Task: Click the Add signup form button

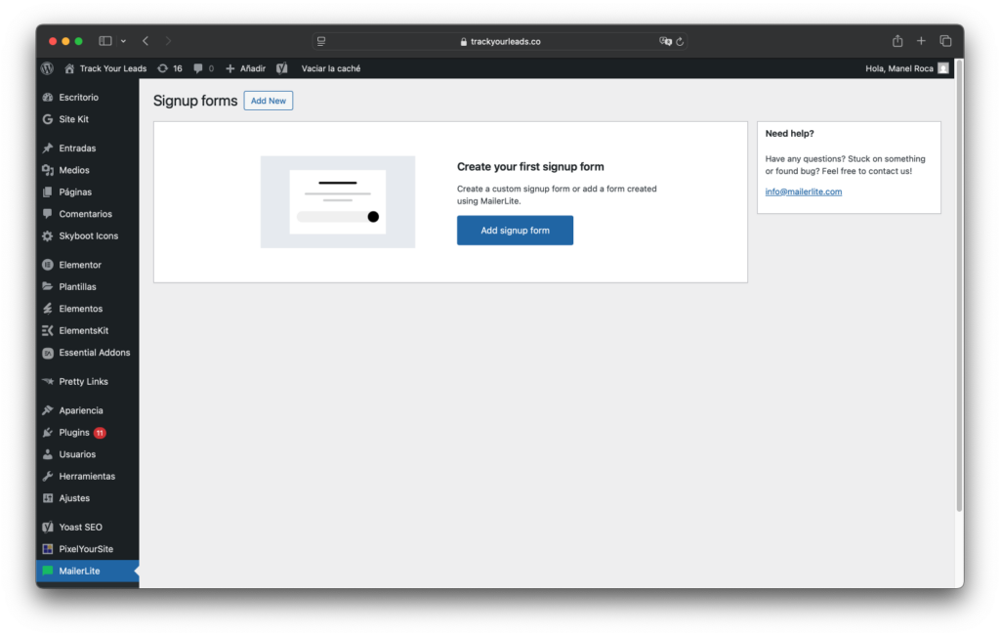Action: pyautogui.click(x=515, y=231)
